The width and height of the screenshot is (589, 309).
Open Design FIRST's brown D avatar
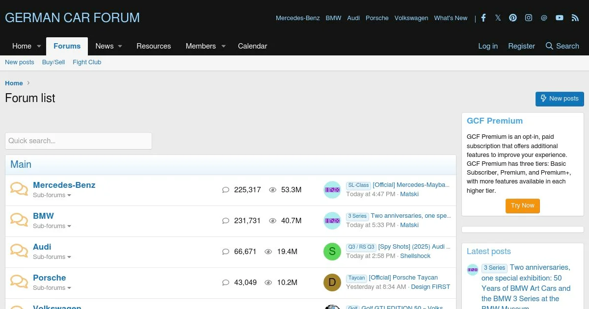coord(332,283)
